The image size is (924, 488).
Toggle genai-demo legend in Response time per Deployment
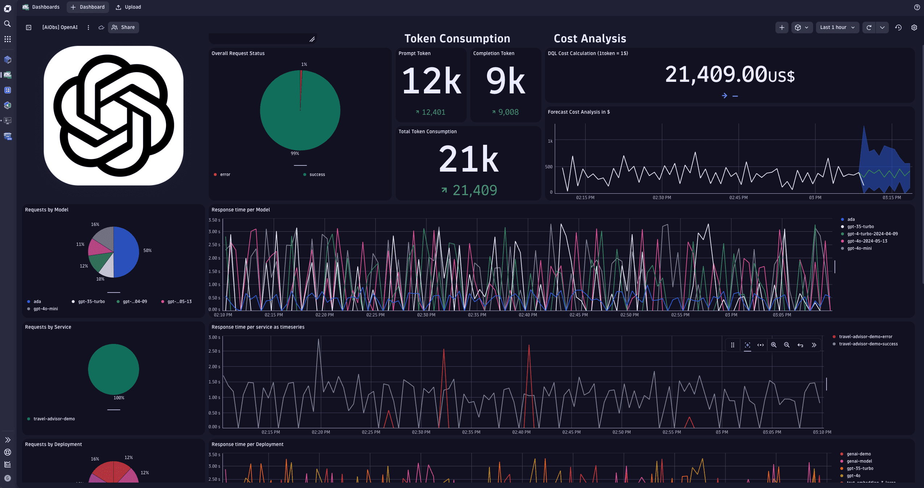click(856, 454)
